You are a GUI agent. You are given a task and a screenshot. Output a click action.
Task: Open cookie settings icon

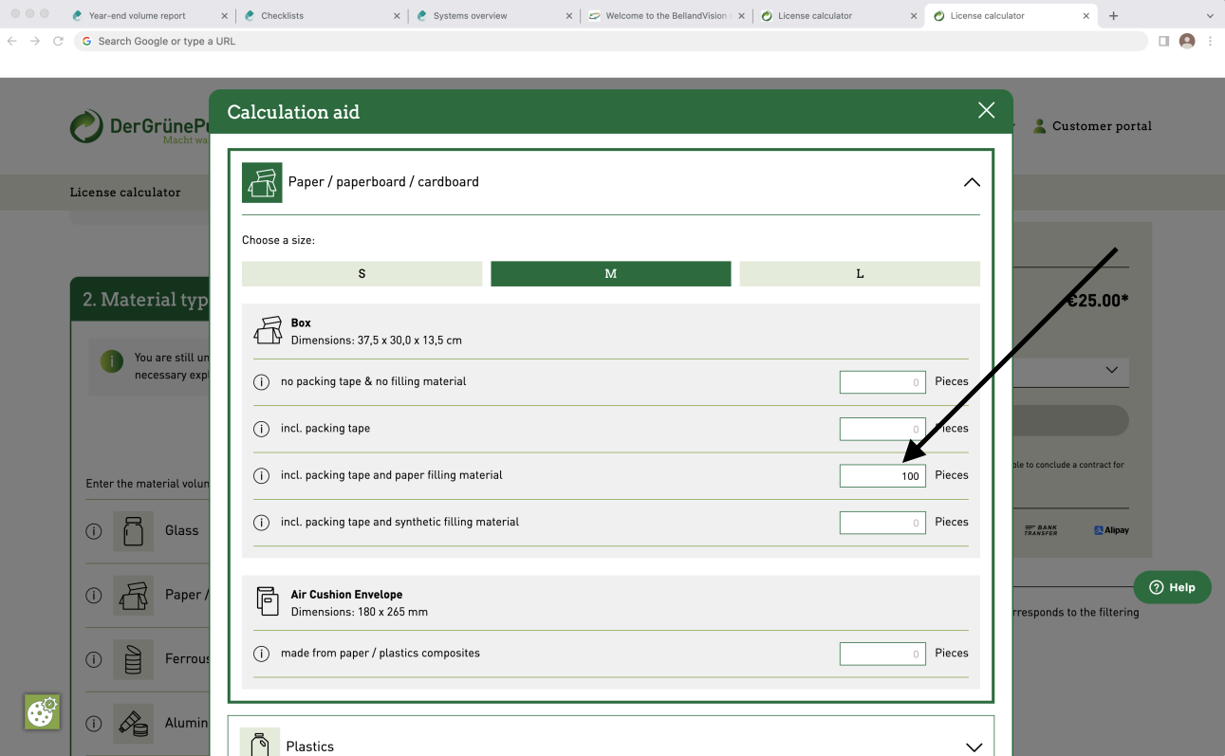click(42, 711)
